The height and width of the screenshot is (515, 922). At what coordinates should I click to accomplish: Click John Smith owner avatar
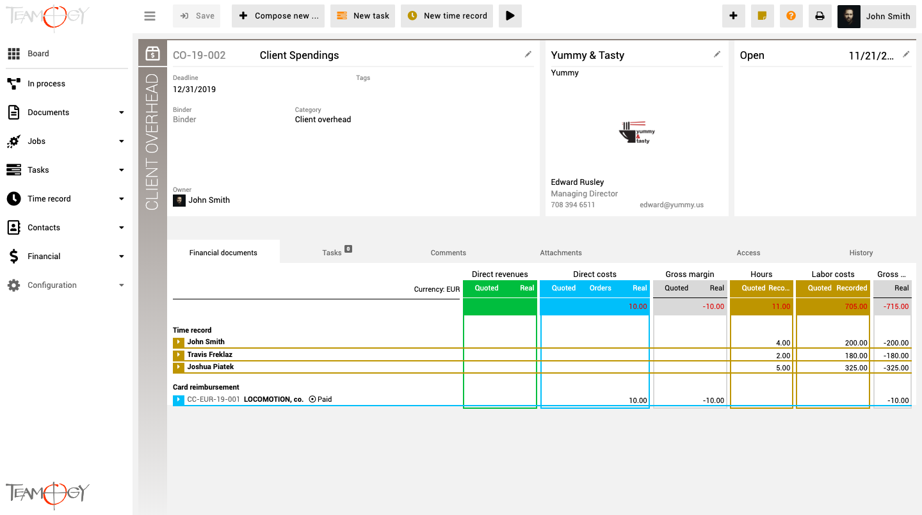coord(179,200)
